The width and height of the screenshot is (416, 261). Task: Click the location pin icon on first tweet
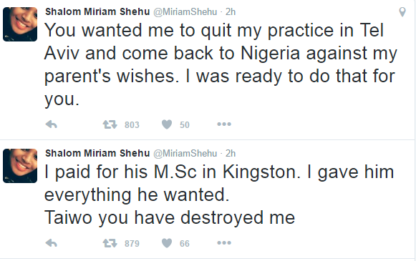[402, 12]
